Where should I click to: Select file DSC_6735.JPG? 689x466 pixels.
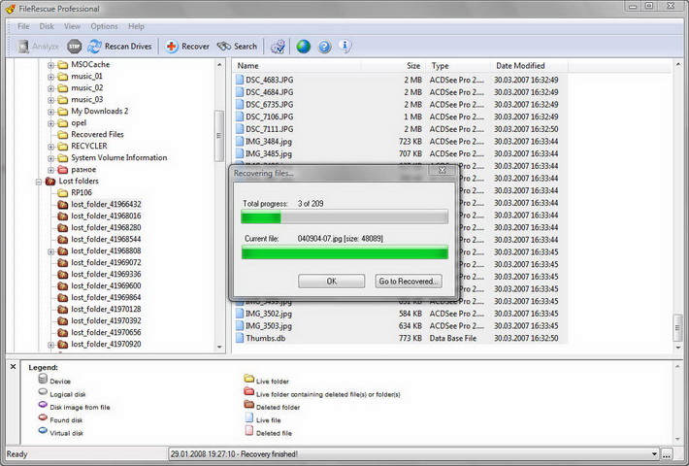point(270,104)
